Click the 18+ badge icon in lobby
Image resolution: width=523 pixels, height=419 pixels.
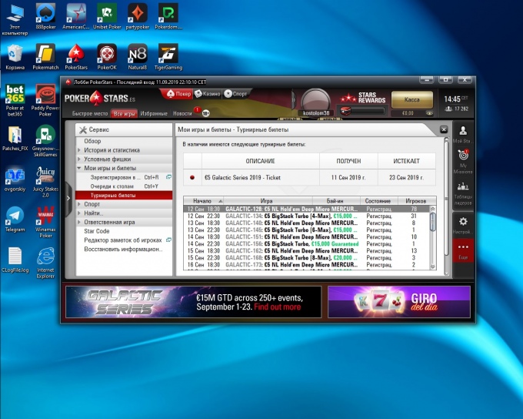click(x=206, y=113)
